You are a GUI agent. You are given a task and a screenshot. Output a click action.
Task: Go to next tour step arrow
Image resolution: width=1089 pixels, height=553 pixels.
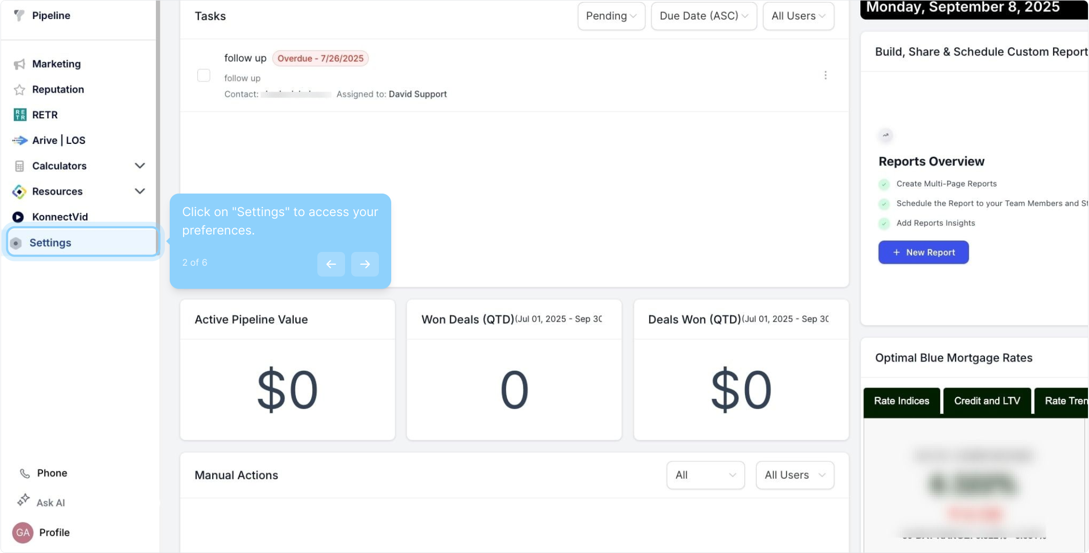365,264
